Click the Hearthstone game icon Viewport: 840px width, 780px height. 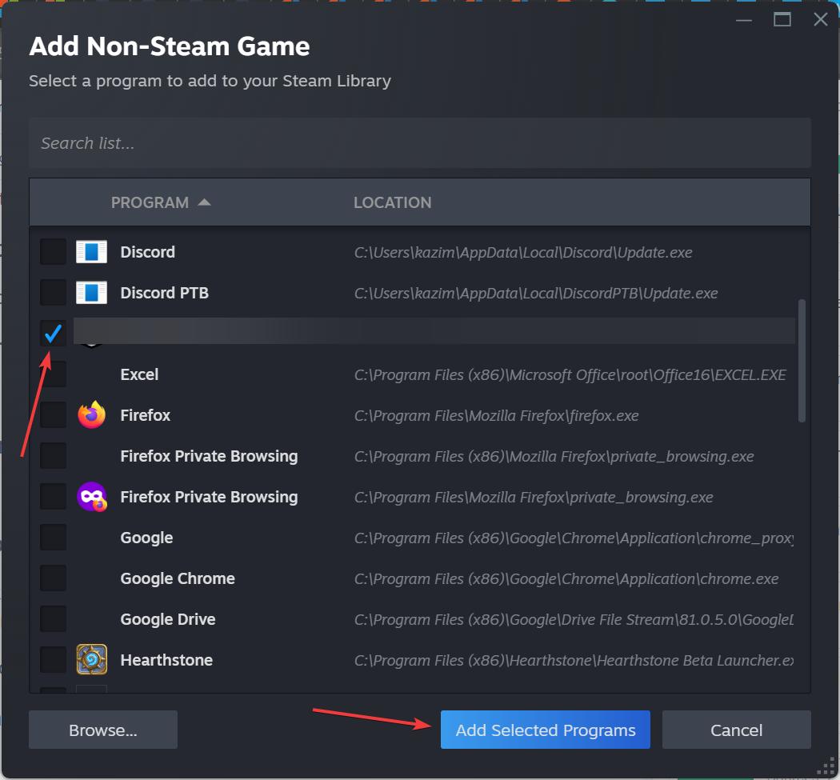click(92, 659)
